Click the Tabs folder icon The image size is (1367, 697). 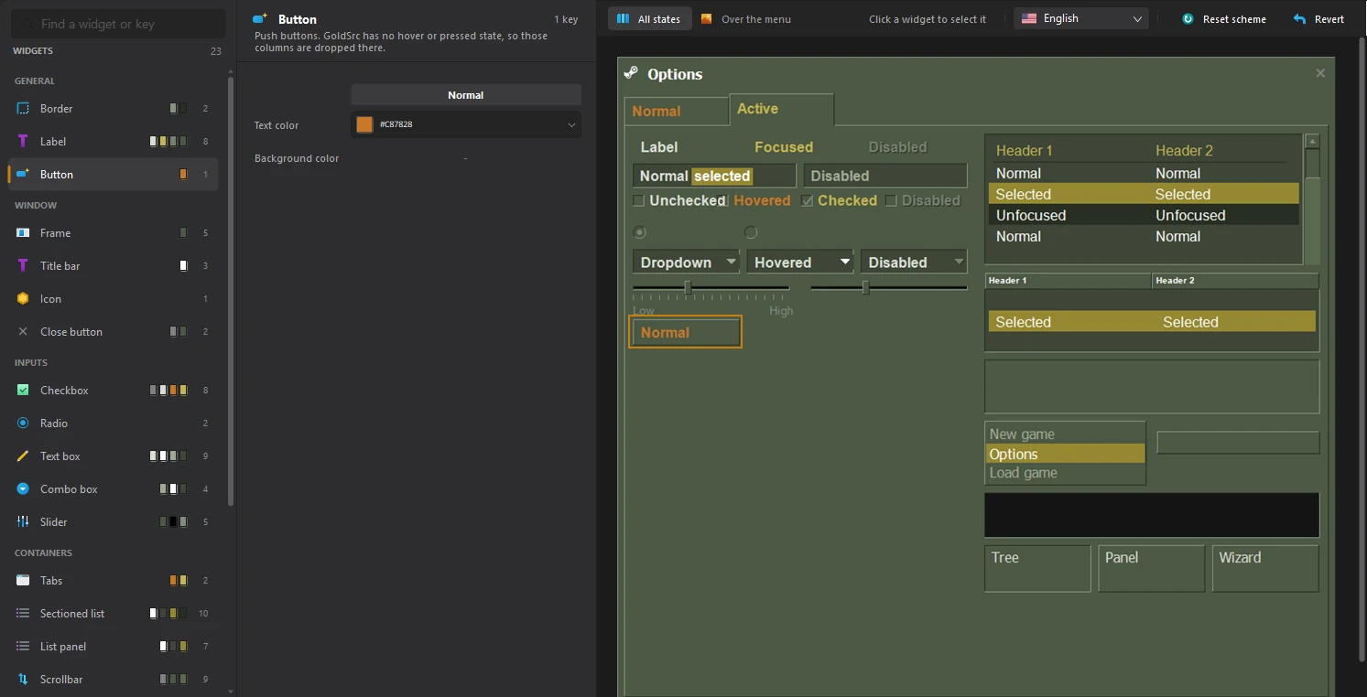coord(23,581)
